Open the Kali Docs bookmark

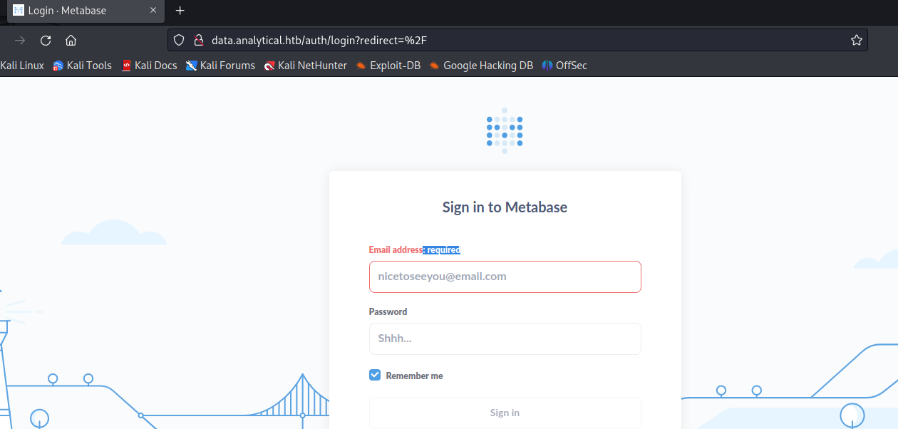coord(149,66)
